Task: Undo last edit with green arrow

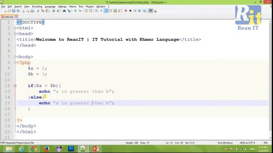Action: tap(53, 11)
